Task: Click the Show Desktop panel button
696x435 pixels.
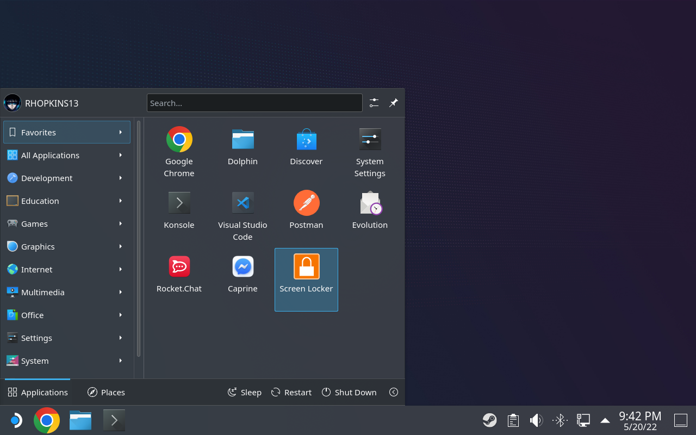Action: point(681,420)
